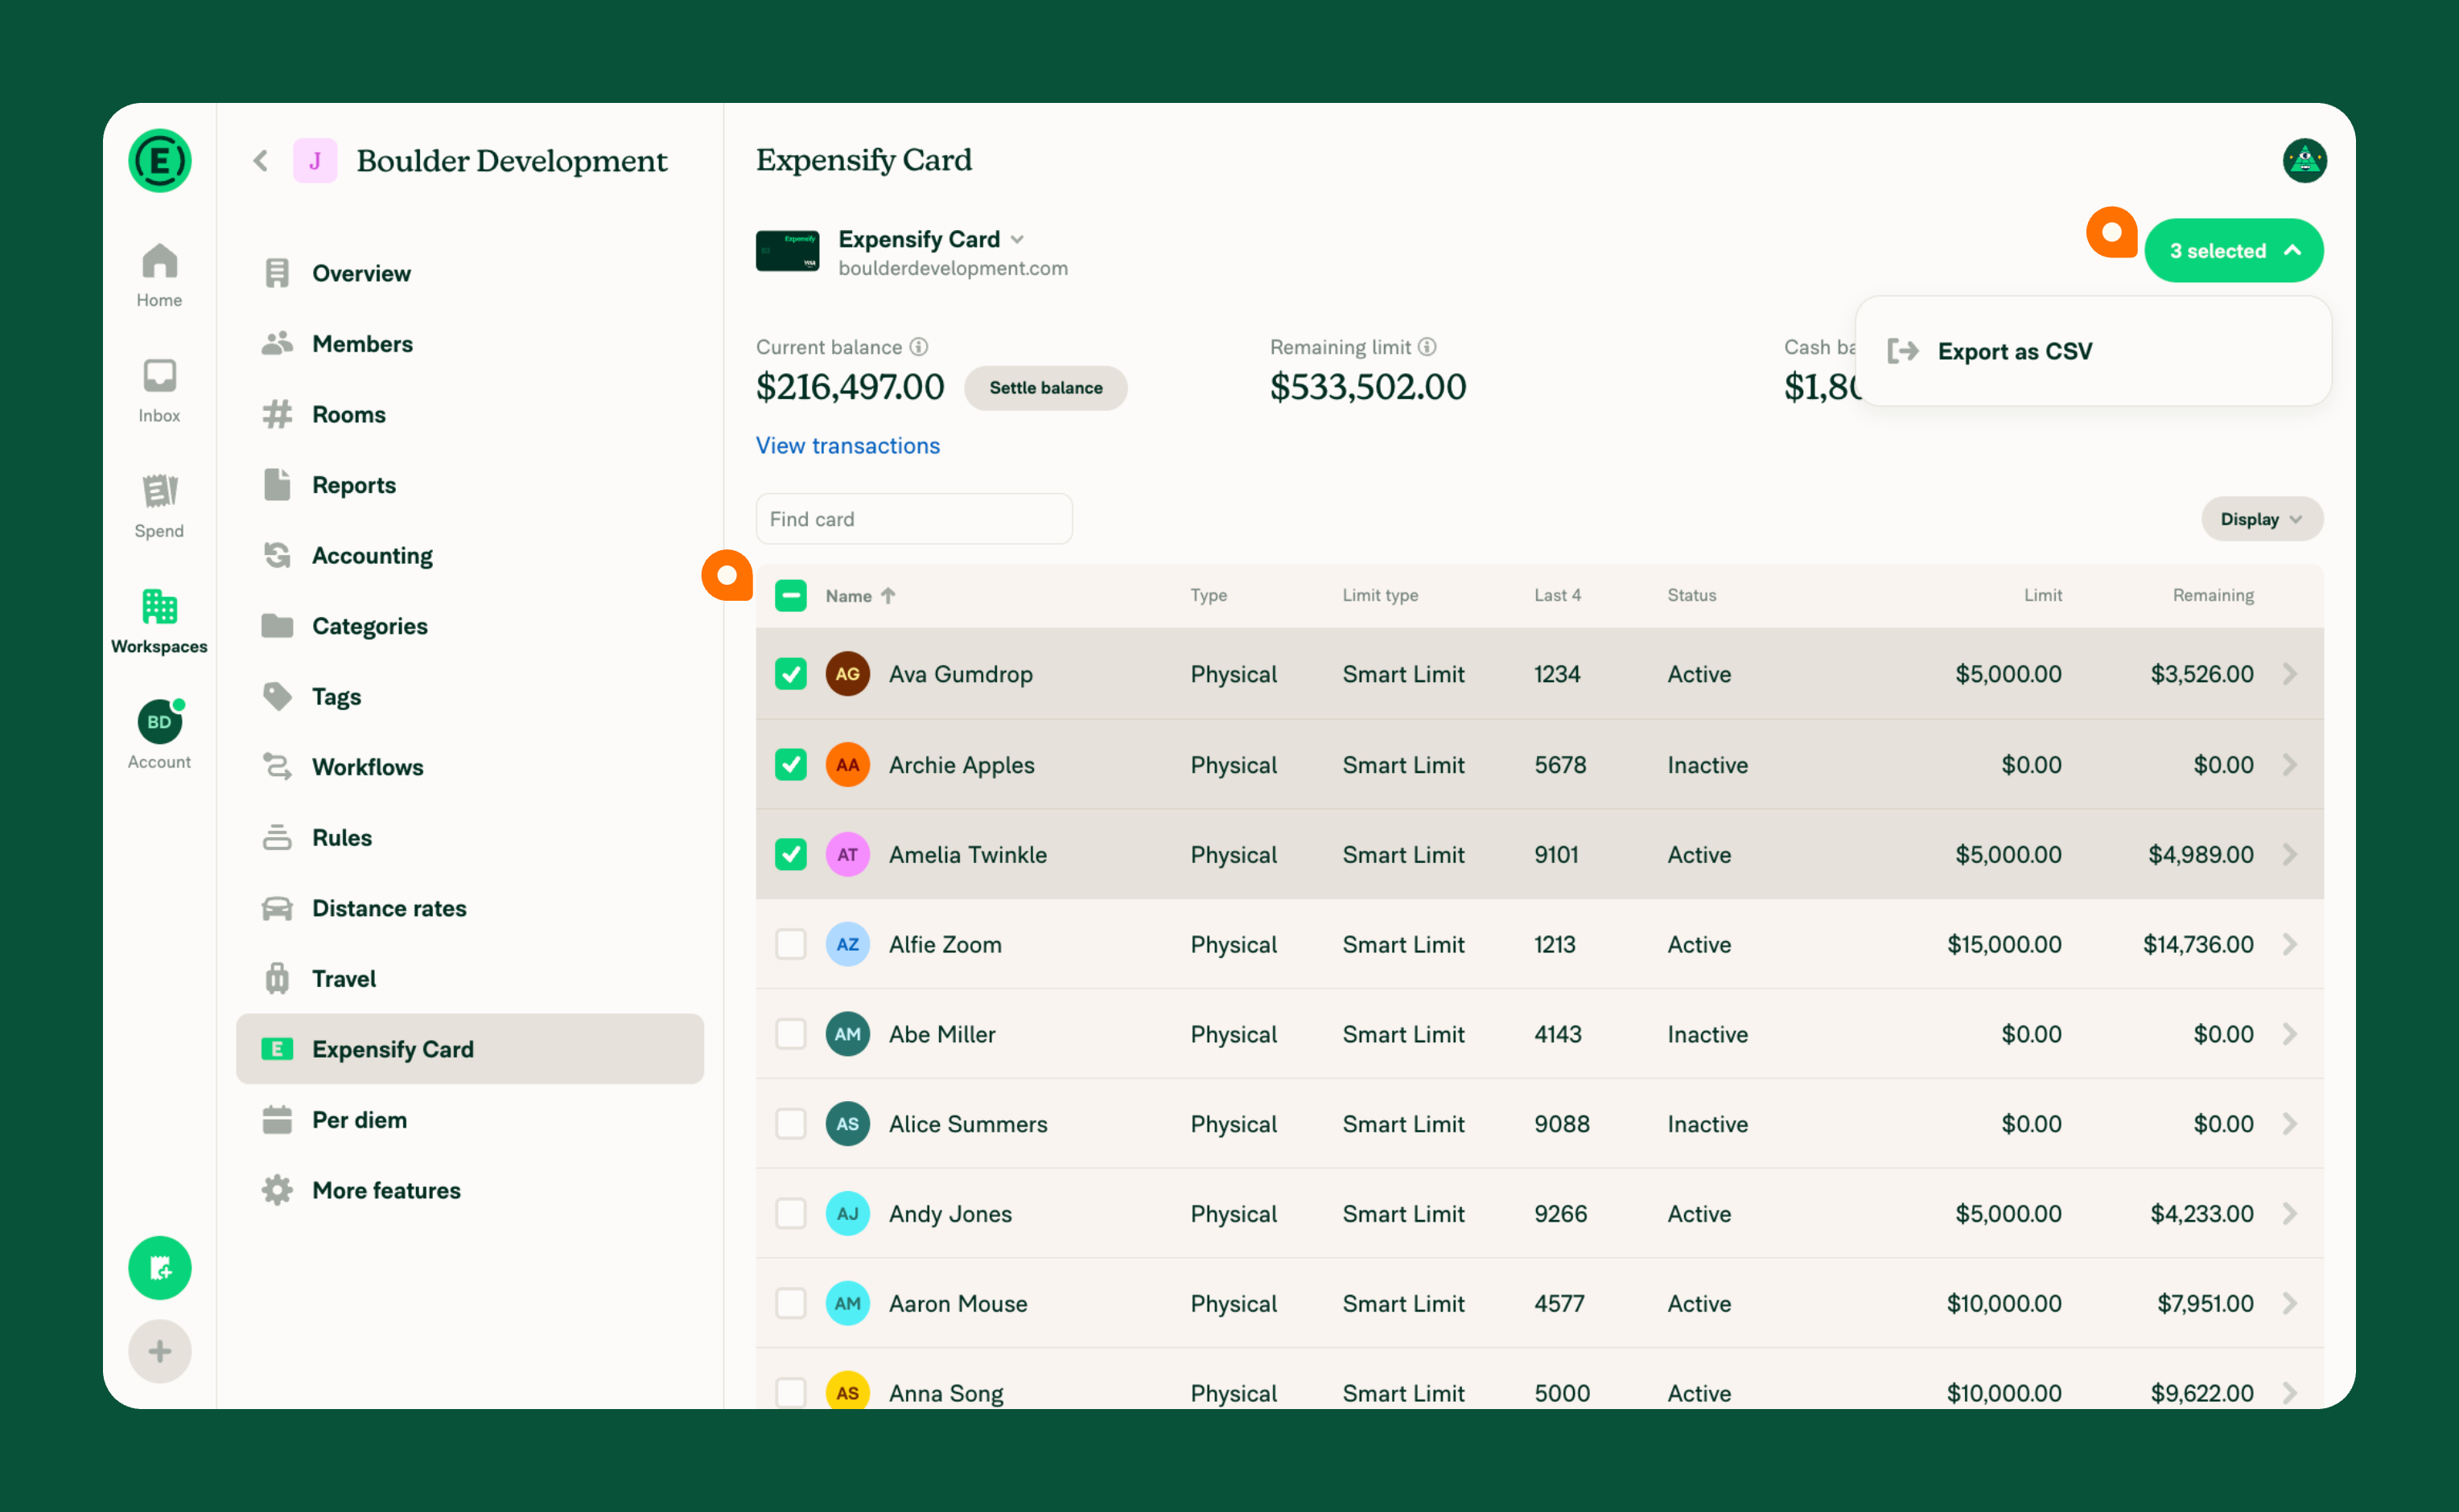Open the Per diem menu item
Image resolution: width=2459 pixels, height=1512 pixels.
point(469,1120)
